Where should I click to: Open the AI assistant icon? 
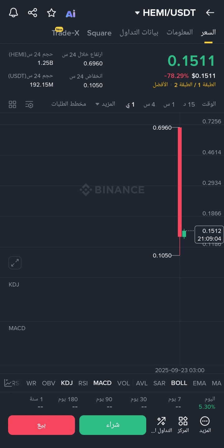click(x=71, y=13)
